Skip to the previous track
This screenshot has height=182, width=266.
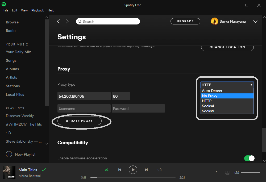(x=120, y=170)
